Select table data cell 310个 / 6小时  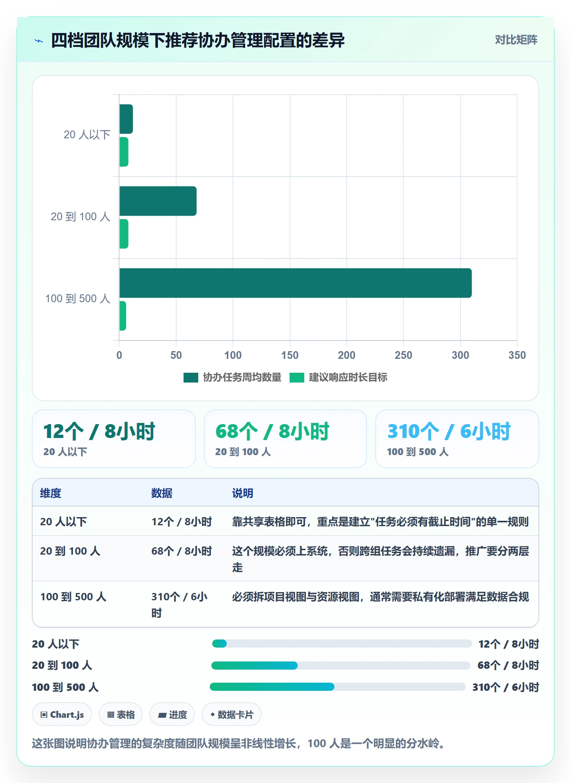179,605
